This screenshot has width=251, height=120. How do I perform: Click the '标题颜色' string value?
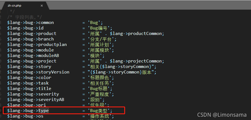tap(99, 78)
